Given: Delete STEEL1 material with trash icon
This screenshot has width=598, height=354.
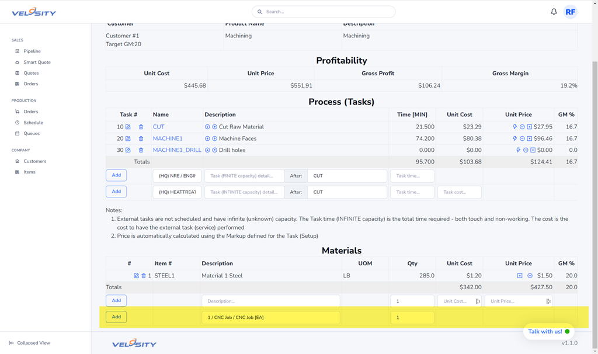Looking at the screenshot, I should [144, 276].
